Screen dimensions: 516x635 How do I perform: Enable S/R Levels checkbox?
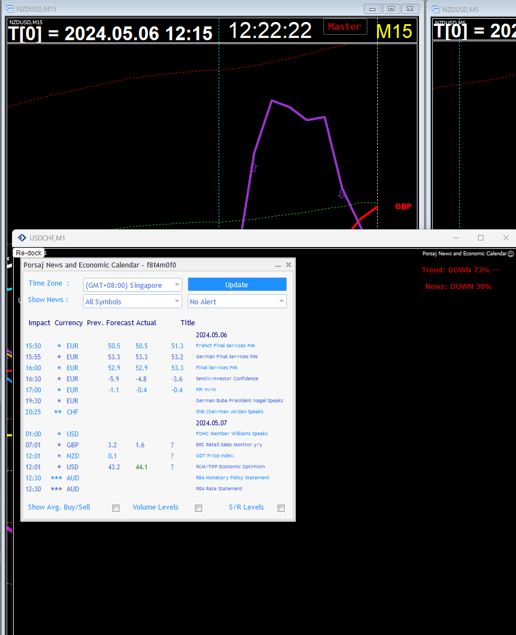point(281,508)
